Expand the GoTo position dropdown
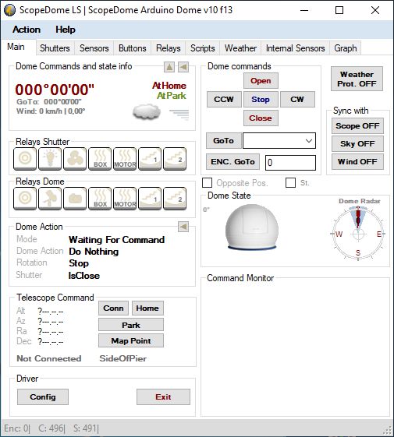This screenshot has width=394, height=437. click(x=309, y=141)
